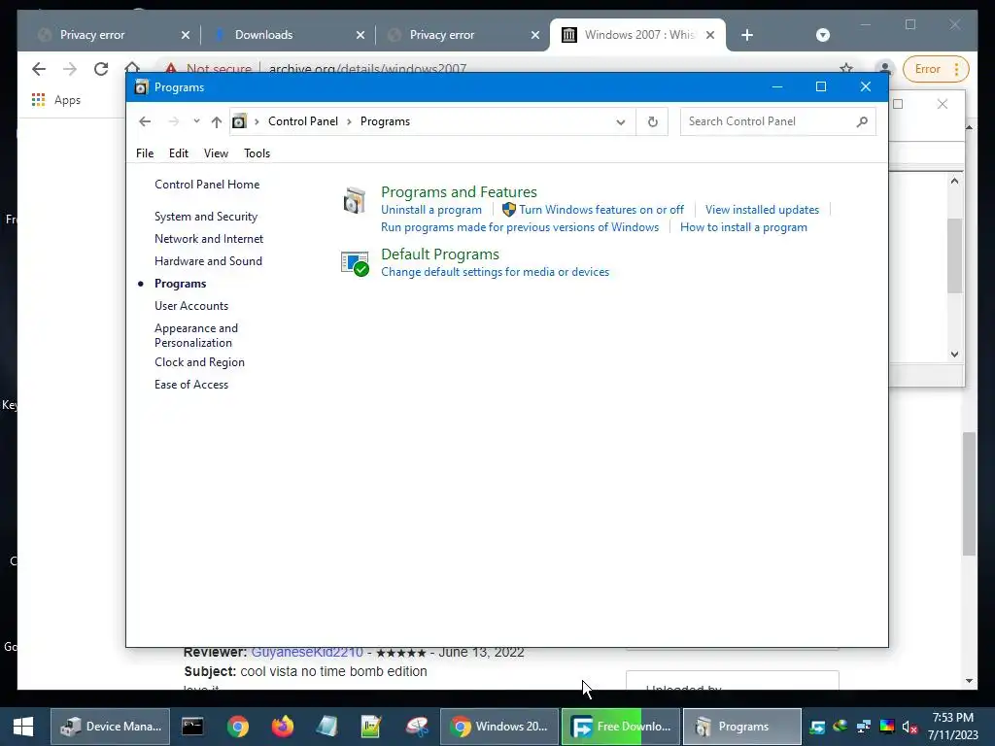
Task: Open Apps shortcut in Chrome bookmarks bar
Action: (x=55, y=100)
